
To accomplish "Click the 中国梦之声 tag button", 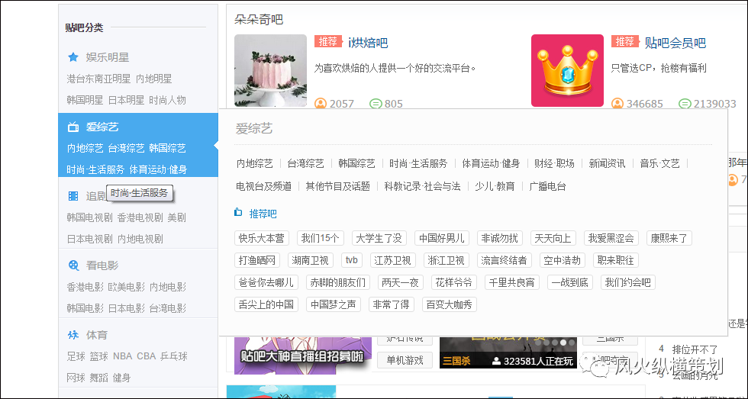I will tap(334, 304).
